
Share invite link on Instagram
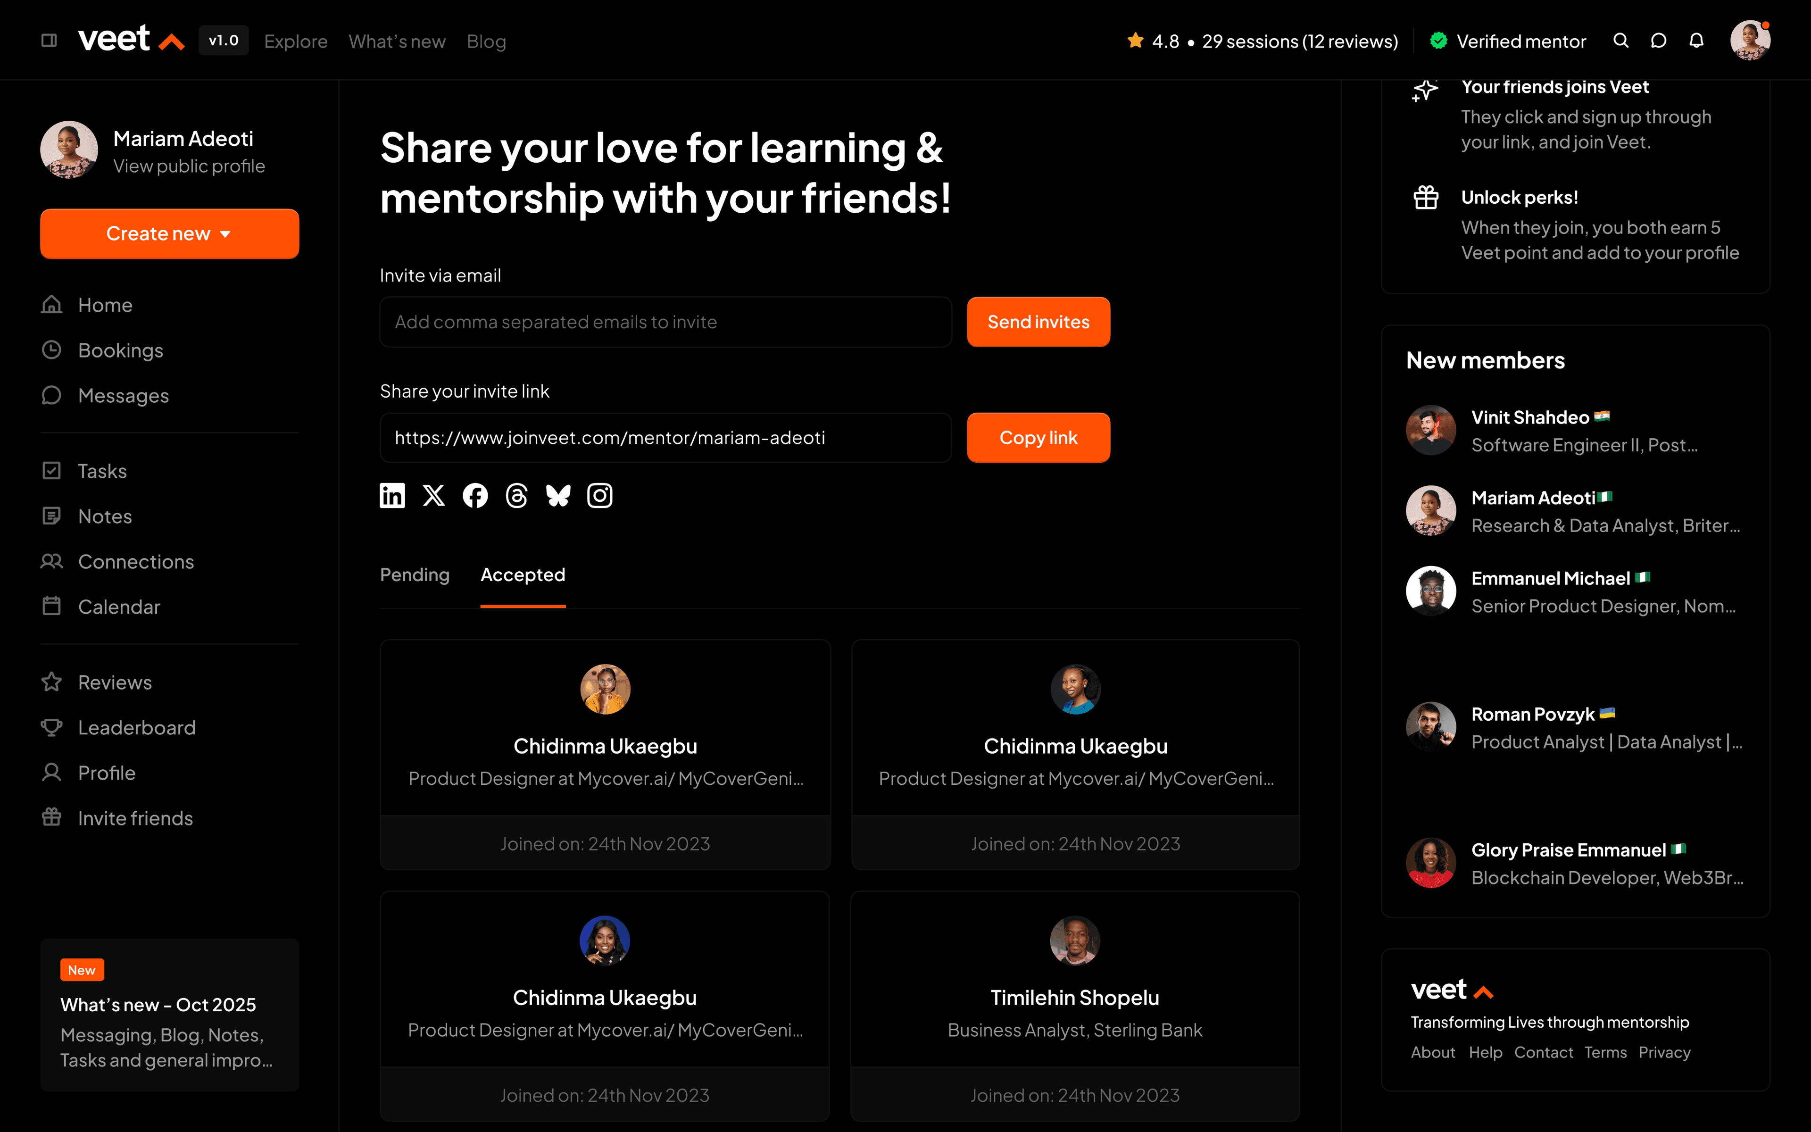(x=599, y=496)
